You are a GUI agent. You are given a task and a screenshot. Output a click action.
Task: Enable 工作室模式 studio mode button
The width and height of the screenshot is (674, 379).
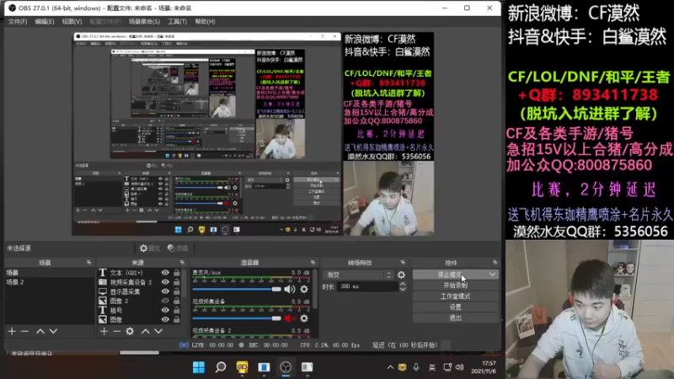pos(455,296)
